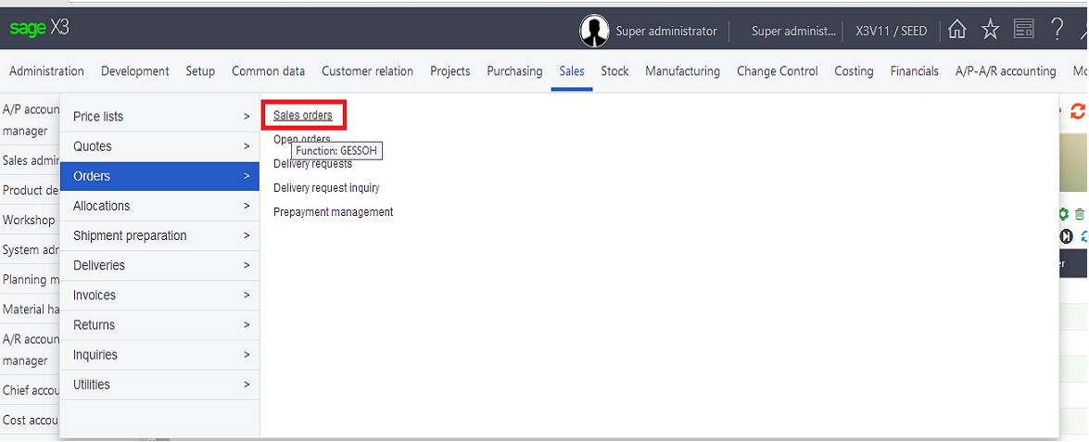Open the Common data menu

tap(268, 70)
